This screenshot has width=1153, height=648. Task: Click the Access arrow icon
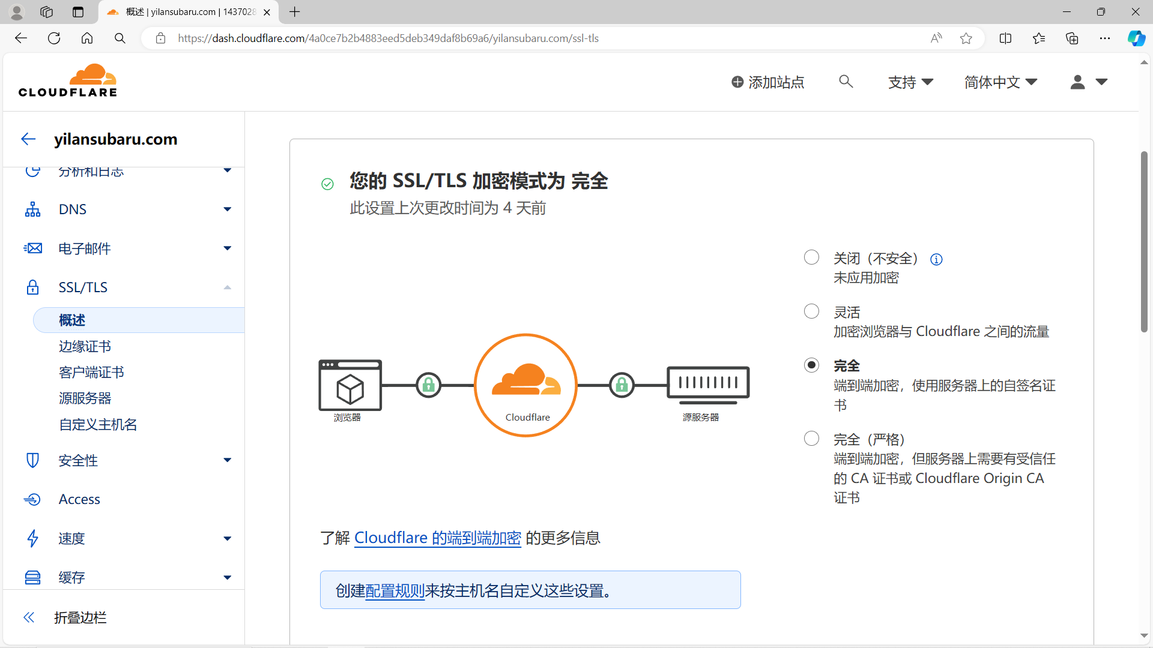coord(32,499)
